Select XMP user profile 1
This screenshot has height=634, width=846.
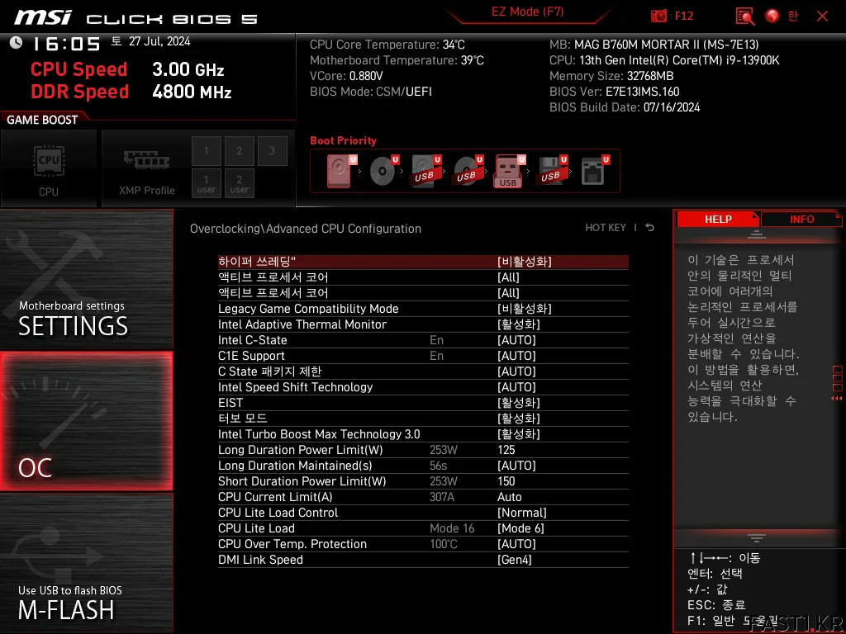coord(206,184)
